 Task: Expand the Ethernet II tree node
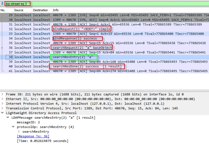(3, 99)
